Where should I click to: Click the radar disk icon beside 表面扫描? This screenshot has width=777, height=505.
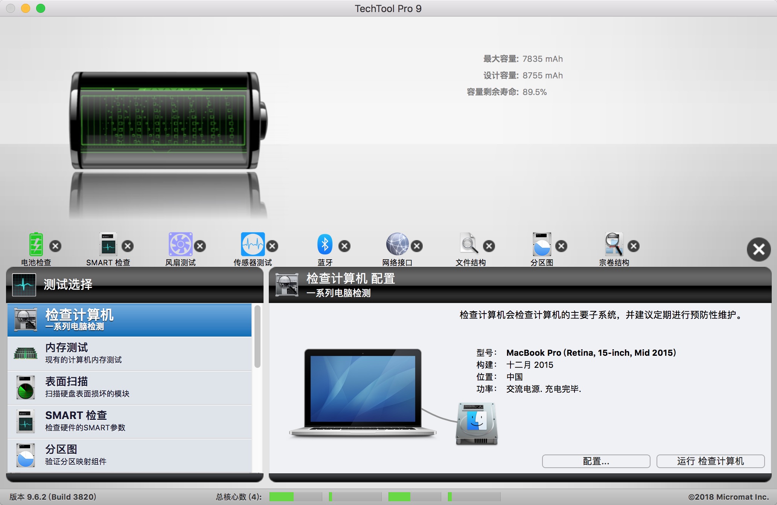coord(26,387)
